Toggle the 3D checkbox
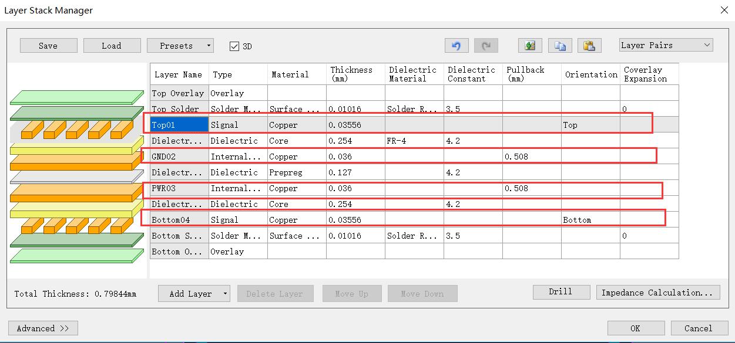 coord(234,46)
